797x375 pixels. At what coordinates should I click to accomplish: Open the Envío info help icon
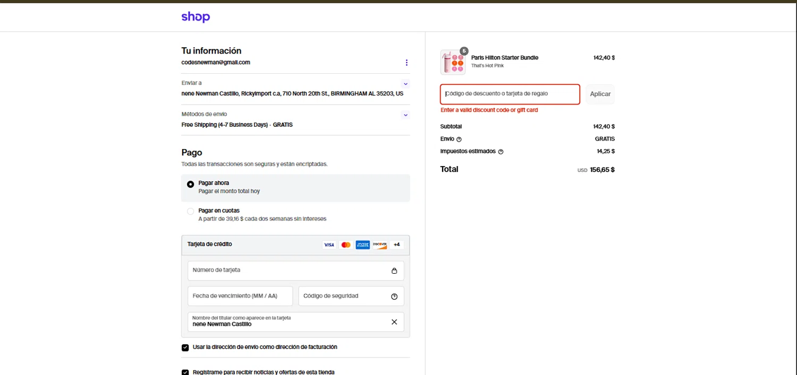[459, 139]
